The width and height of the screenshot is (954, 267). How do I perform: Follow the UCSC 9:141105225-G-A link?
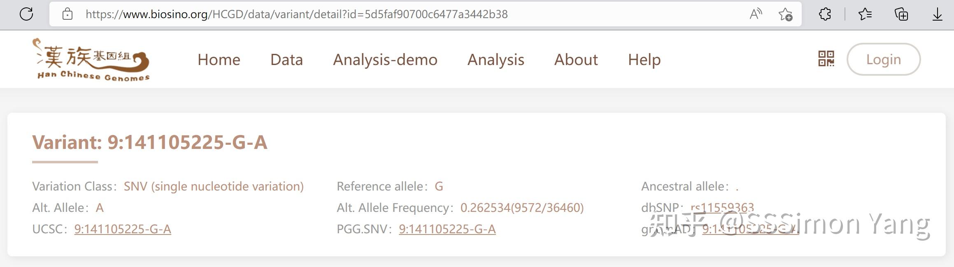[x=123, y=229]
